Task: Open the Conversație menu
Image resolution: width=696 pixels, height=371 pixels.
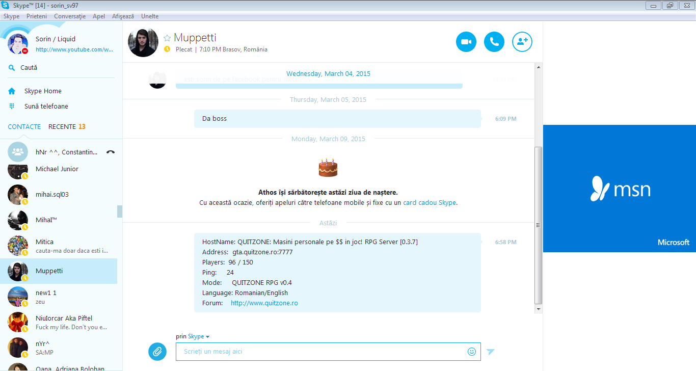Action: click(x=70, y=16)
